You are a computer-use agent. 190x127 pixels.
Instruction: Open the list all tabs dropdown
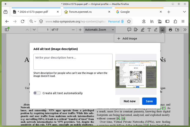184,12
